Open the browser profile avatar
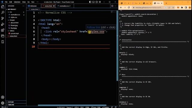Viewport: 192px width, 108px height. pos(190,7)
